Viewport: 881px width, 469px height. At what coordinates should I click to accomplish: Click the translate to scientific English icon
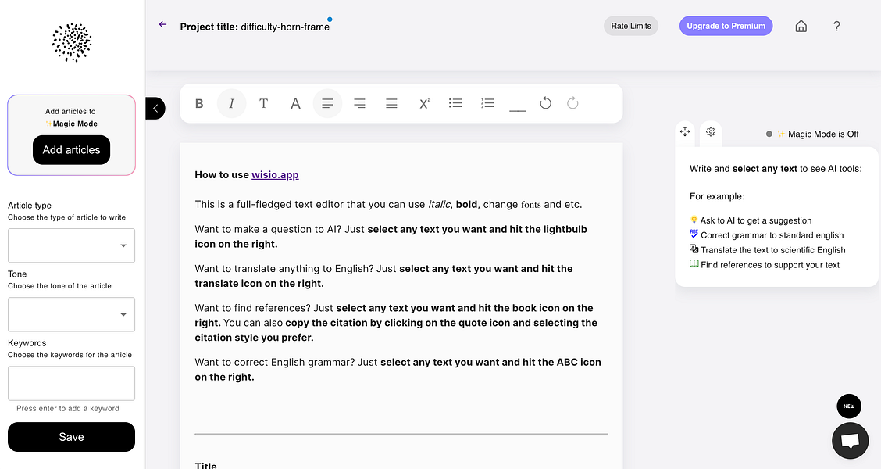click(x=694, y=249)
